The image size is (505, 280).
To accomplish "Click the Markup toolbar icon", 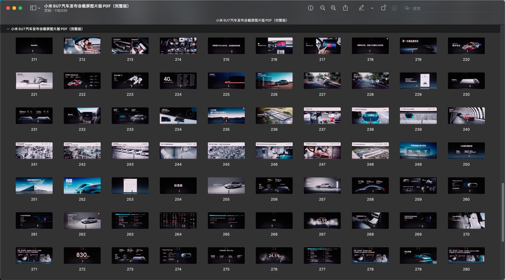I will pyautogui.click(x=394, y=8).
